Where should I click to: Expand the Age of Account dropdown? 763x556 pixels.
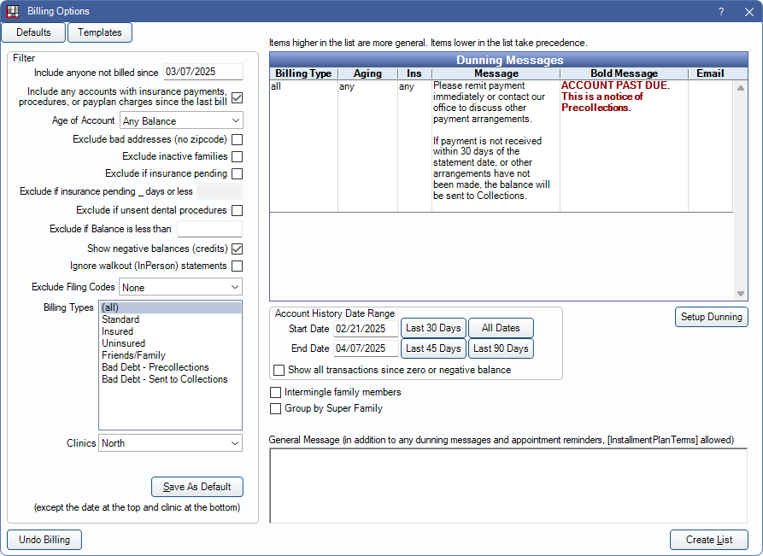[181, 121]
